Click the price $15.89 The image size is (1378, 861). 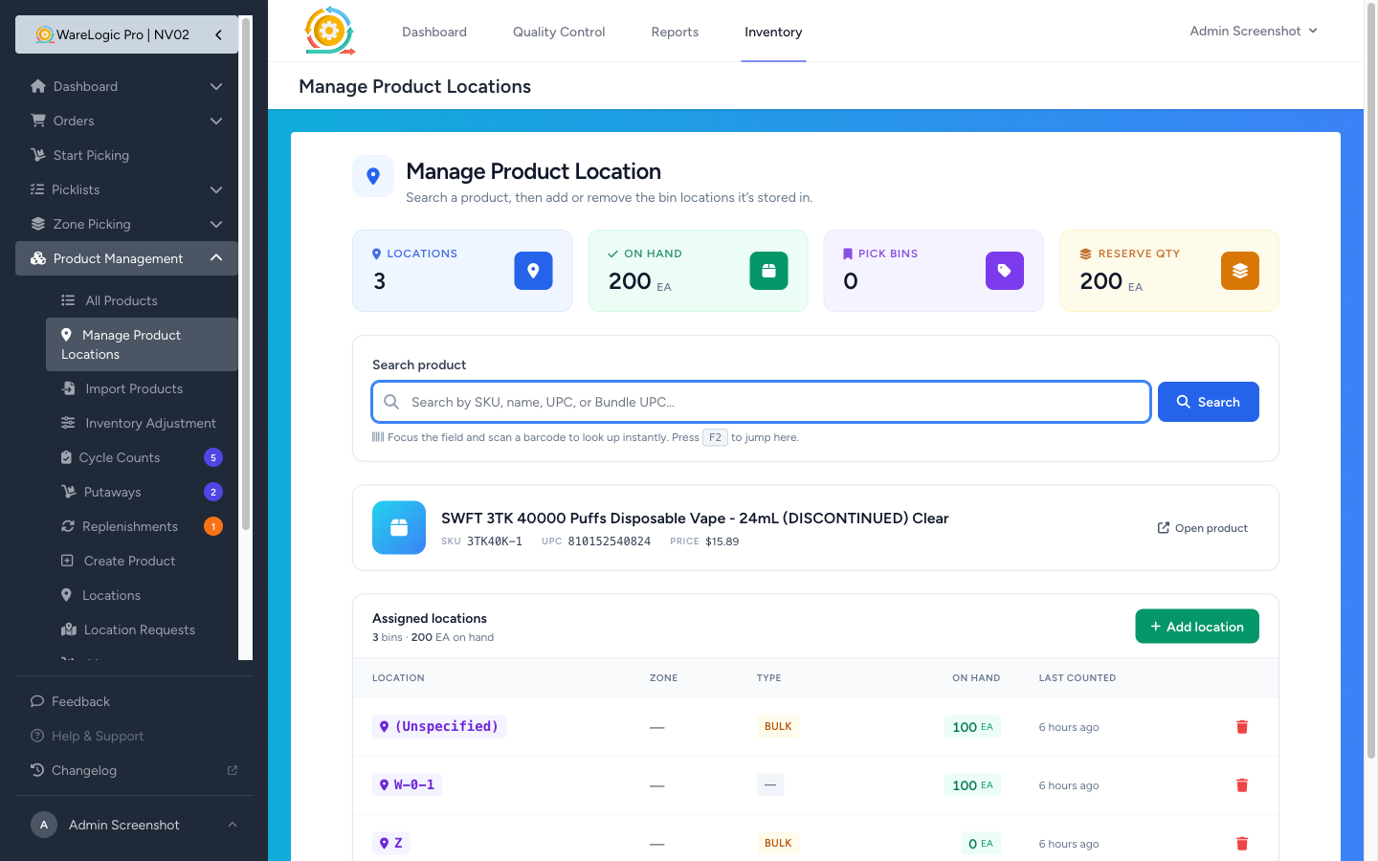[x=722, y=541]
